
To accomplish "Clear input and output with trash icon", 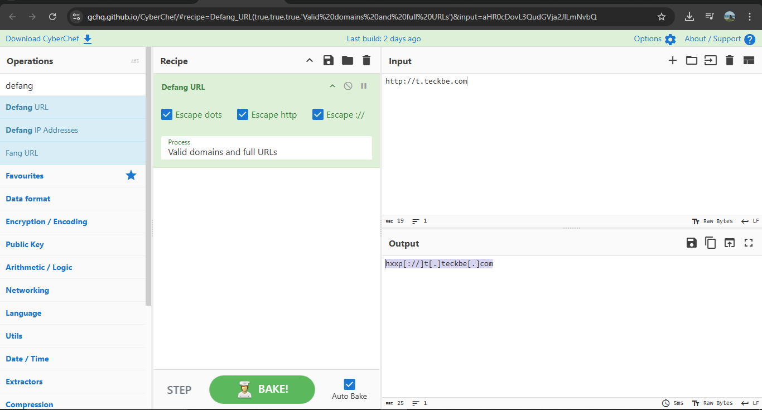I will tap(729, 60).
